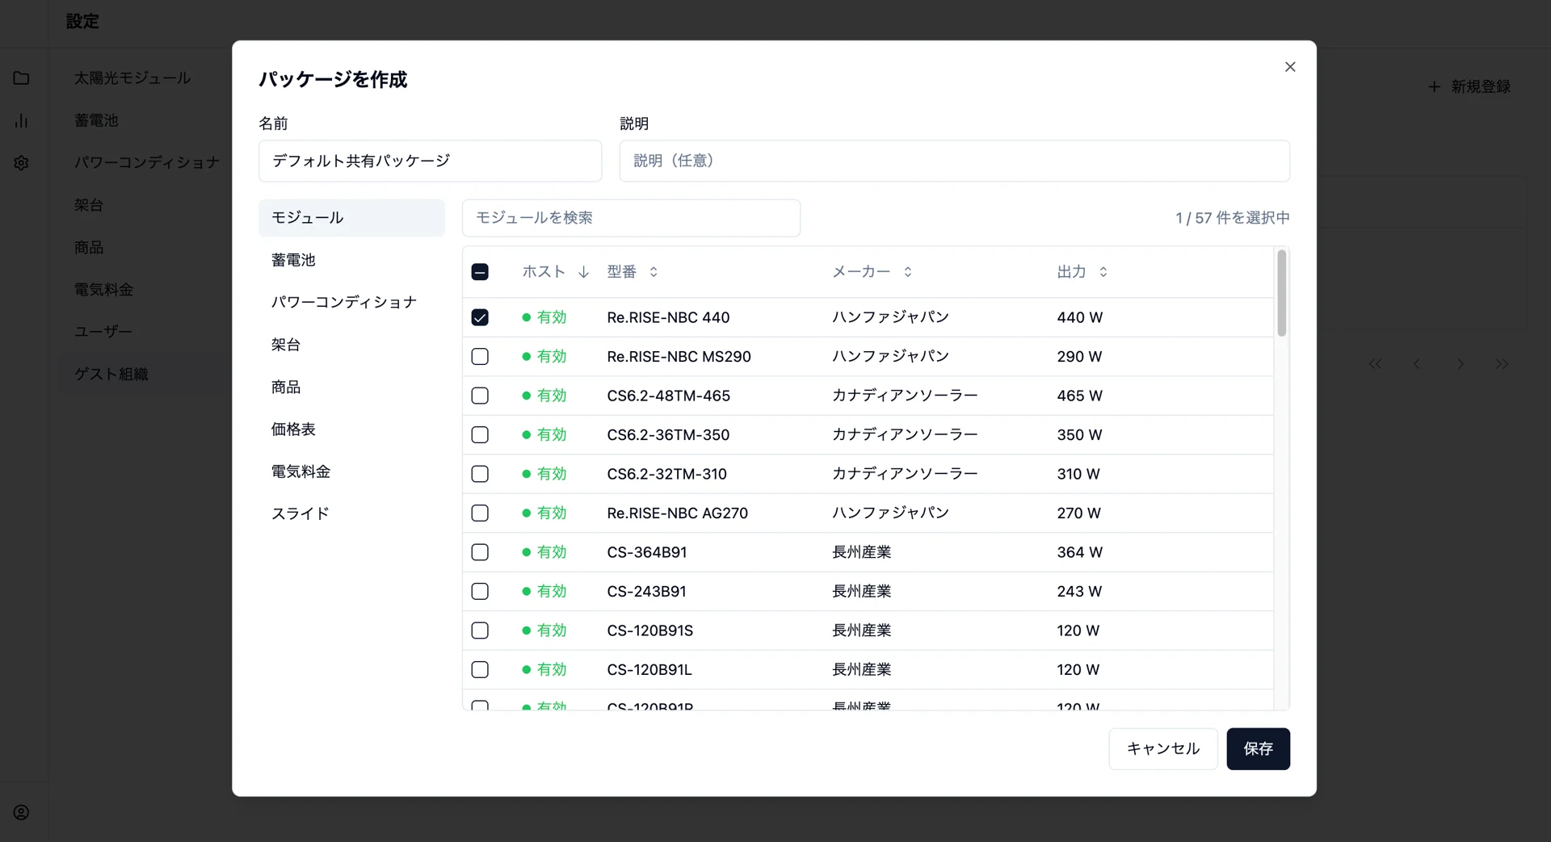Open ゲスト組織 in settings sidebar
The height and width of the screenshot is (842, 1551).
[111, 375]
